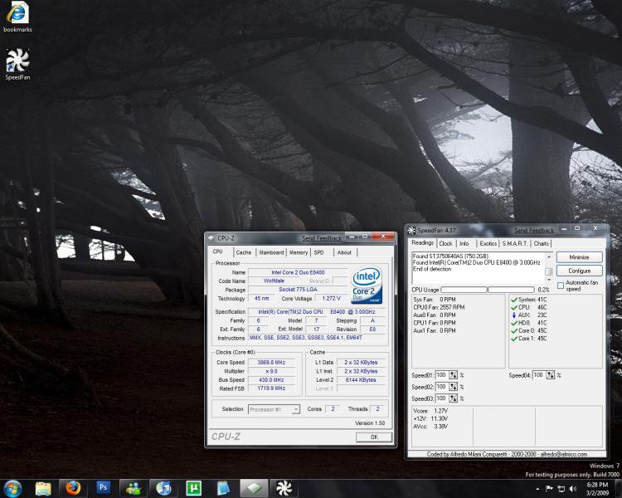Show hidden system tray icons arrow
Viewport: 622px width, 498px height.
point(537,489)
